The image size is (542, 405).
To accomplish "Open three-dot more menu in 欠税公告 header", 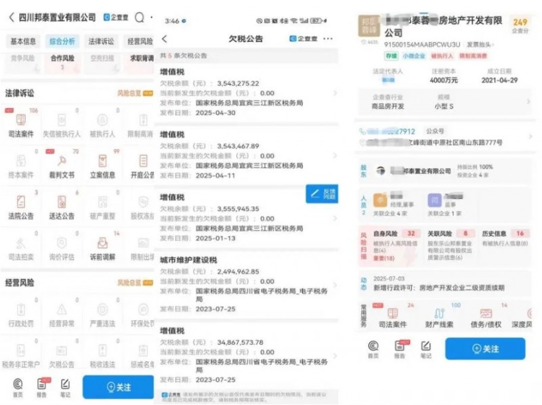I will (x=329, y=39).
